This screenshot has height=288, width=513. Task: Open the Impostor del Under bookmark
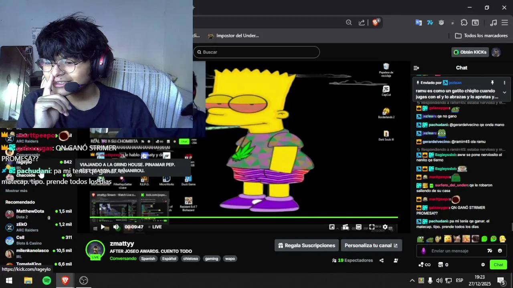pyautogui.click(x=233, y=36)
